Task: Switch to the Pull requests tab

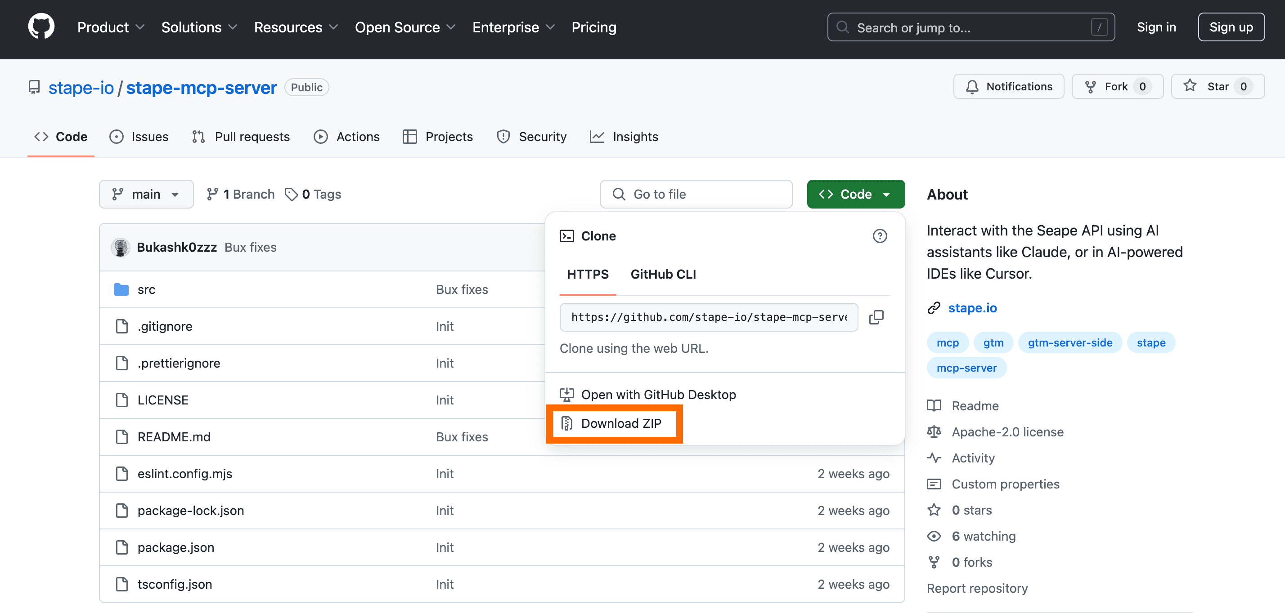Action: click(x=241, y=137)
